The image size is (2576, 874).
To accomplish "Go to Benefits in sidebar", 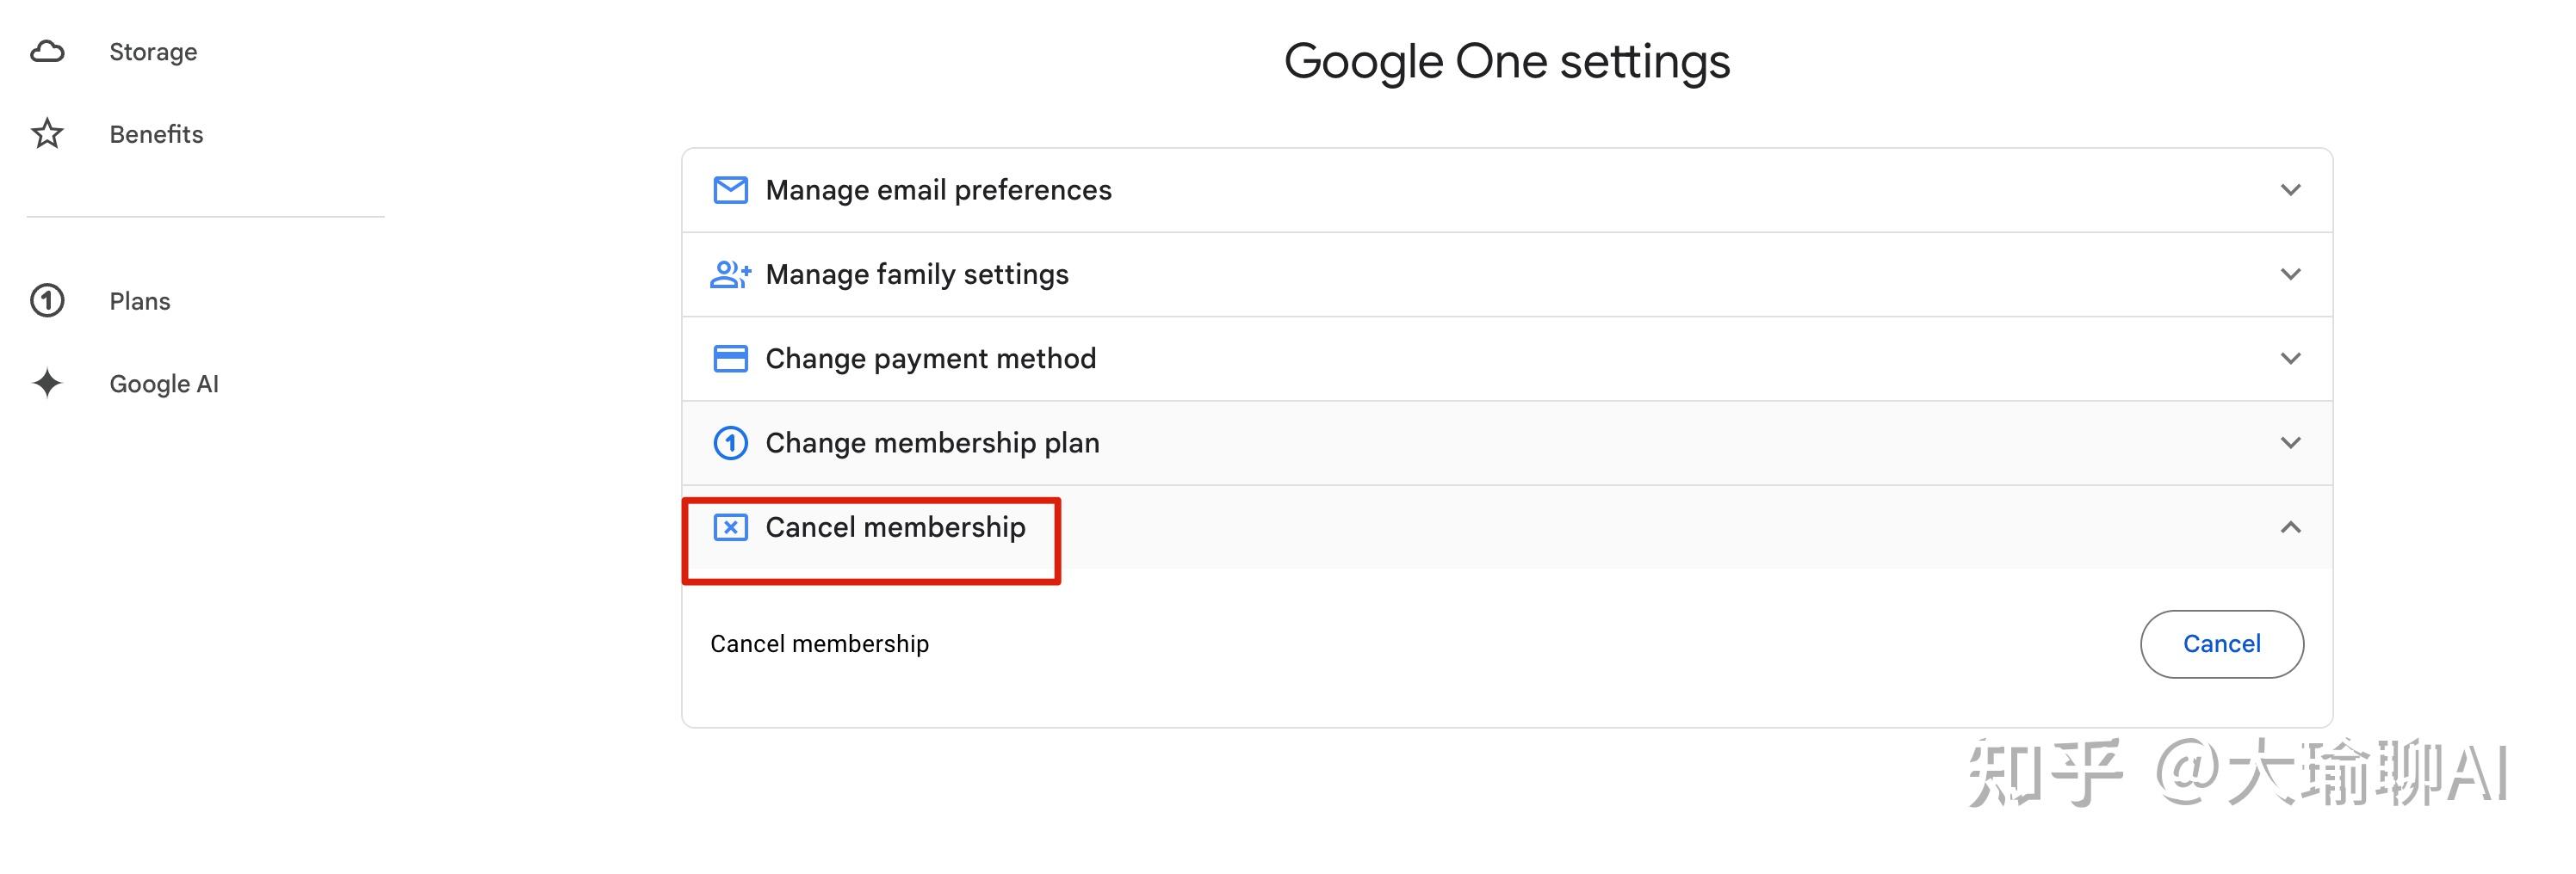I will [156, 134].
